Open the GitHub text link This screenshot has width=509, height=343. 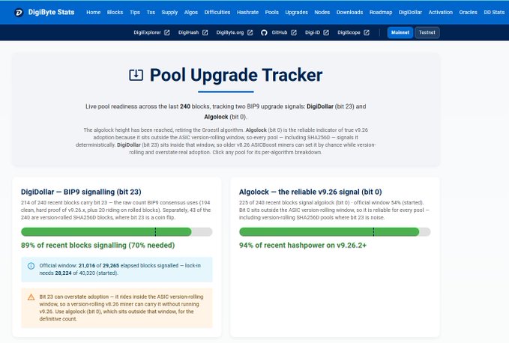pos(280,32)
